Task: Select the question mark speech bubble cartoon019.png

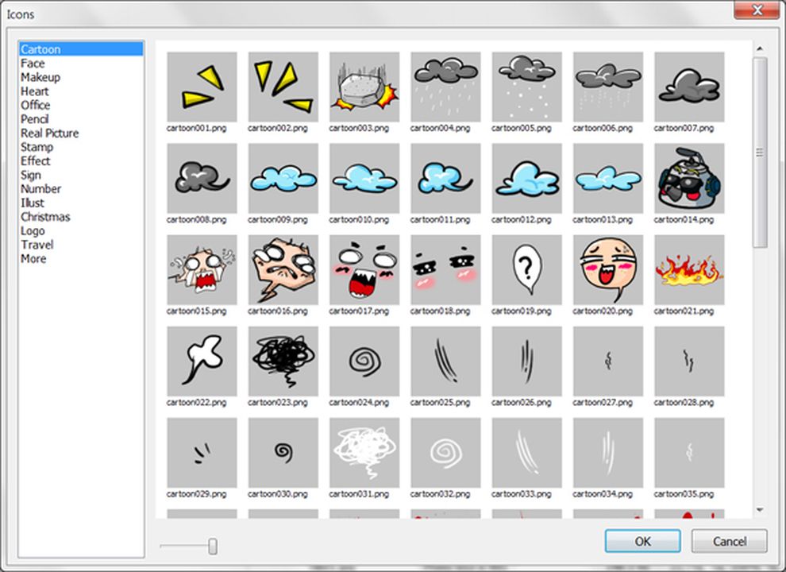Action: [526, 269]
